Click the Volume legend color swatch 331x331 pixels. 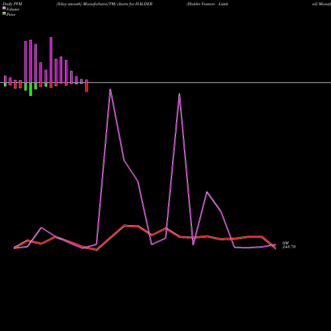click(x=4, y=8)
